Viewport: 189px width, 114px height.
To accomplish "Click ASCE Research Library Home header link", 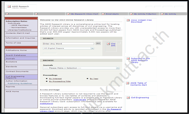I will coord(20,7).
